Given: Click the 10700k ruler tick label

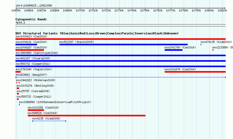Looking at the screenshot, I should [x=80, y=10].
